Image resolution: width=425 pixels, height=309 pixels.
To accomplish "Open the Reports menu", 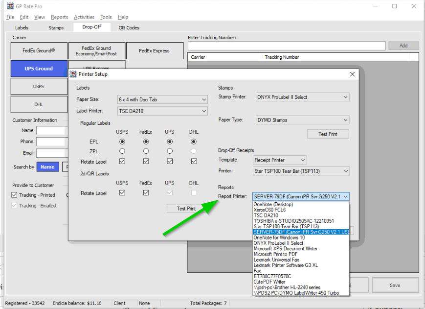I will click(59, 17).
